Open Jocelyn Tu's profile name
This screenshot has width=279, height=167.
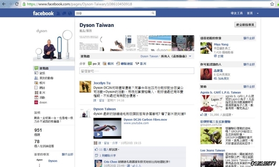pos(102,83)
